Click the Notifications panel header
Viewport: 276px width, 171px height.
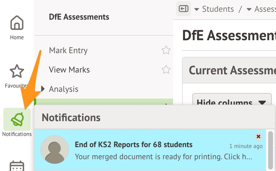coord(71,118)
